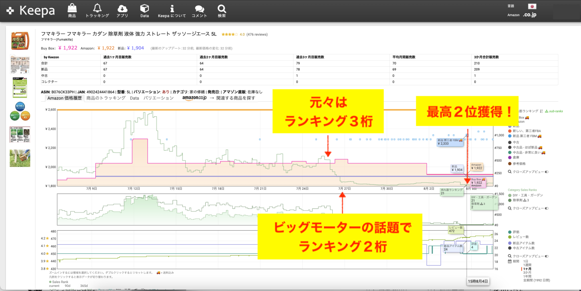Open the language flag selector

(532, 6)
